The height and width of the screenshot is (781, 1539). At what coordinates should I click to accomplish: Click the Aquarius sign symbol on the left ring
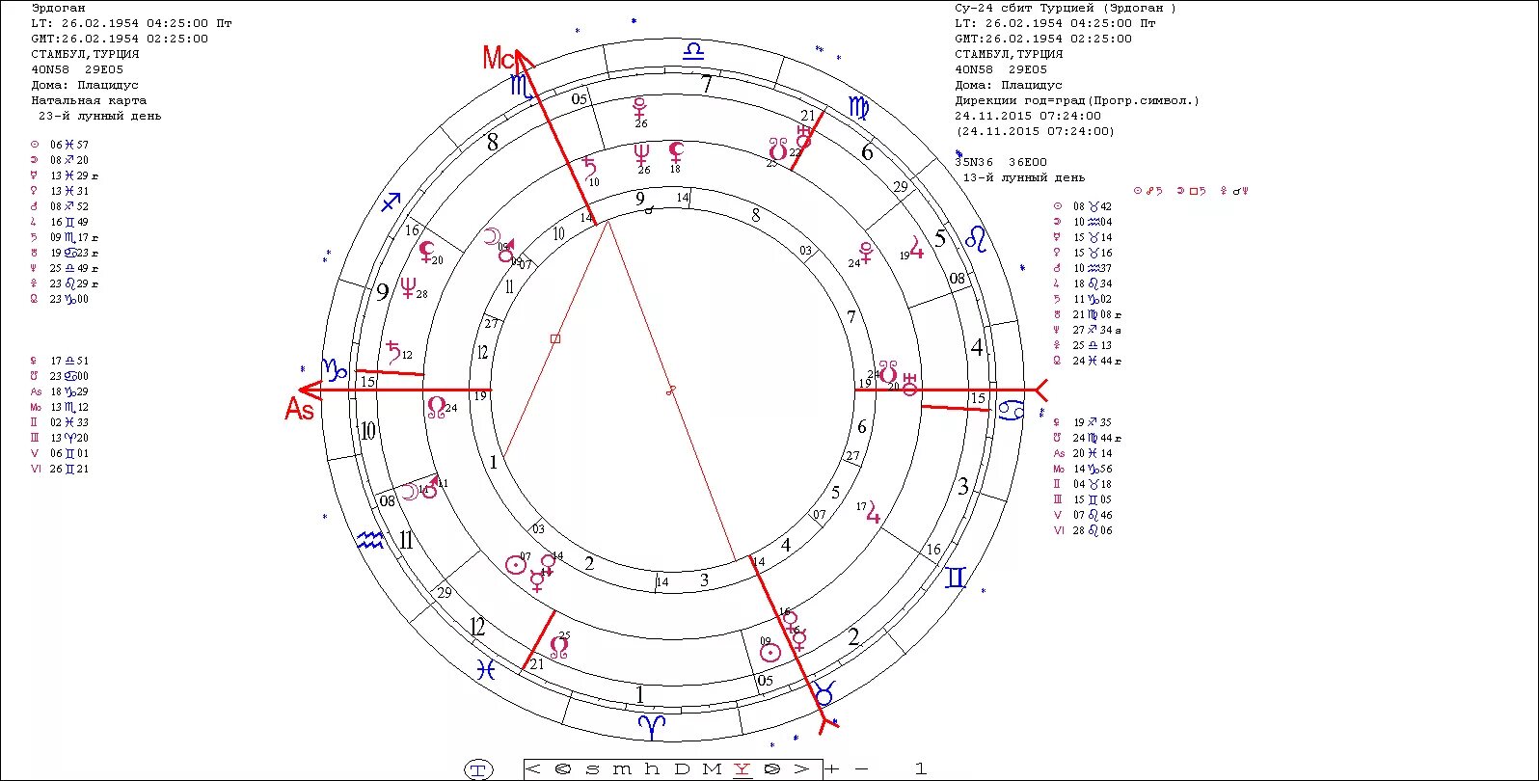369,539
